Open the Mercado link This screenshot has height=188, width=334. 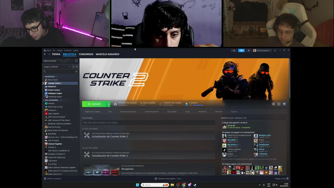click(219, 111)
